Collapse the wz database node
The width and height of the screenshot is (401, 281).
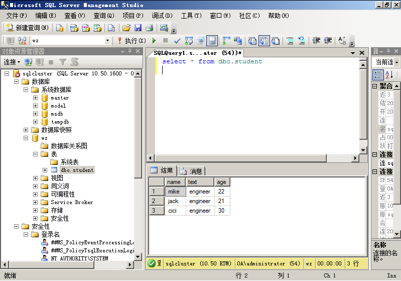(26, 138)
